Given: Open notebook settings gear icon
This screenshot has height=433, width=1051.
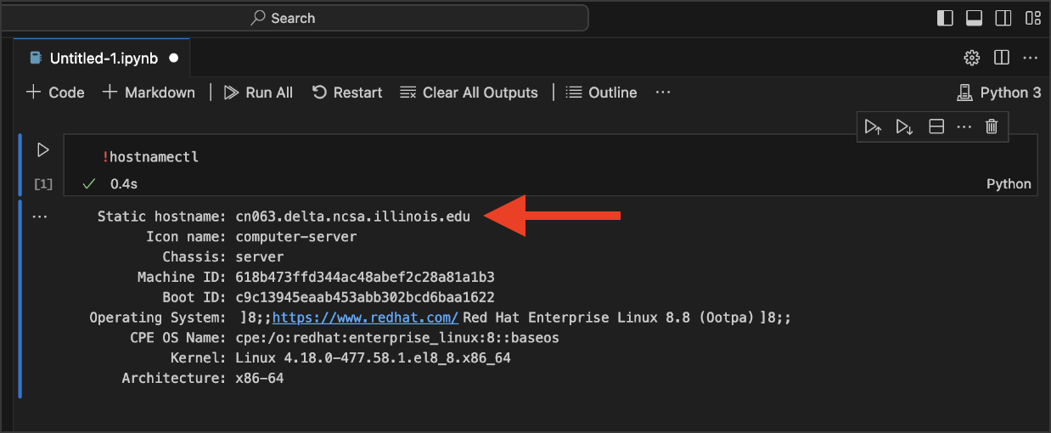Looking at the screenshot, I should (x=972, y=58).
